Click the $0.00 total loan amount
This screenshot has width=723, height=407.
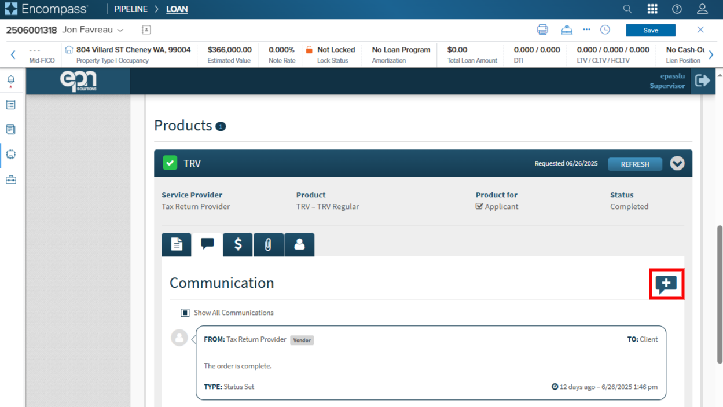[457, 50]
